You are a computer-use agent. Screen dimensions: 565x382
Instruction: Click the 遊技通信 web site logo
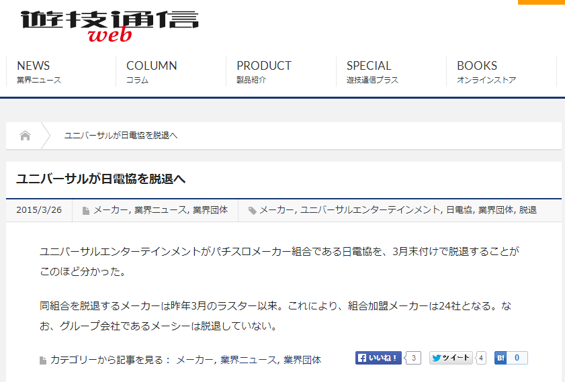tap(110, 26)
